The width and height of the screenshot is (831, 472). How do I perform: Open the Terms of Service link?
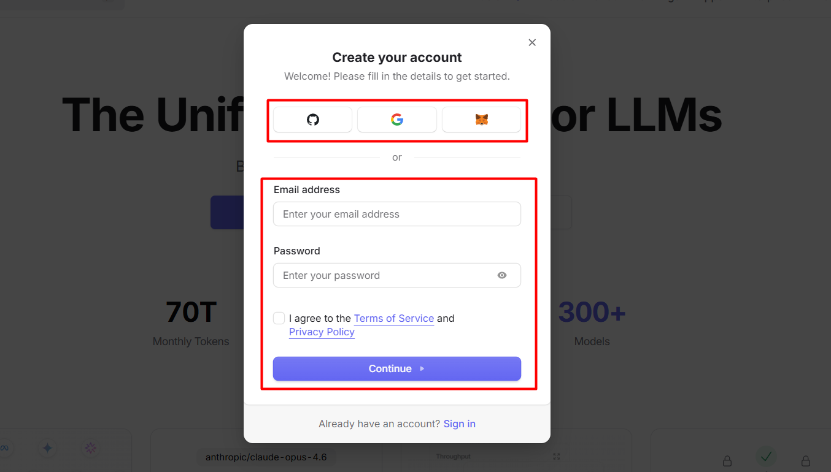click(x=394, y=318)
